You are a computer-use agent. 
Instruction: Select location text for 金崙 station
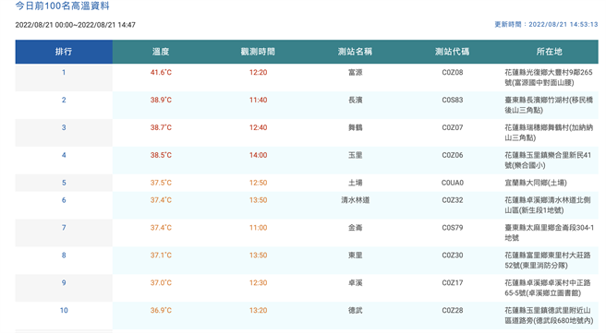(x=549, y=232)
